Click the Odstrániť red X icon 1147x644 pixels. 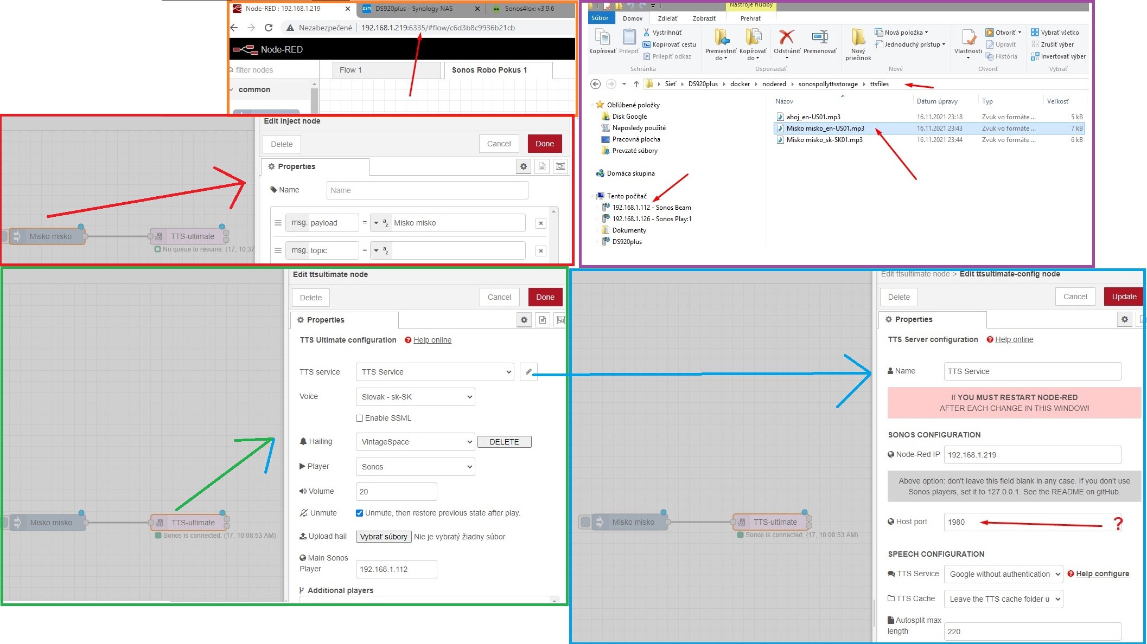tap(786, 37)
